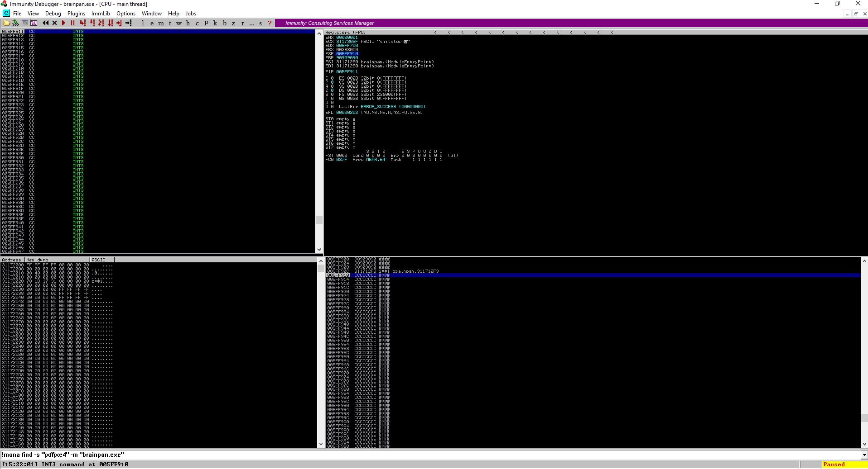The image size is (868, 469).
Task: Open the Plugins menu
Action: coord(76,13)
